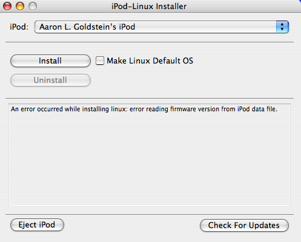Click the Install button
The height and width of the screenshot is (242, 301).
coord(50,60)
